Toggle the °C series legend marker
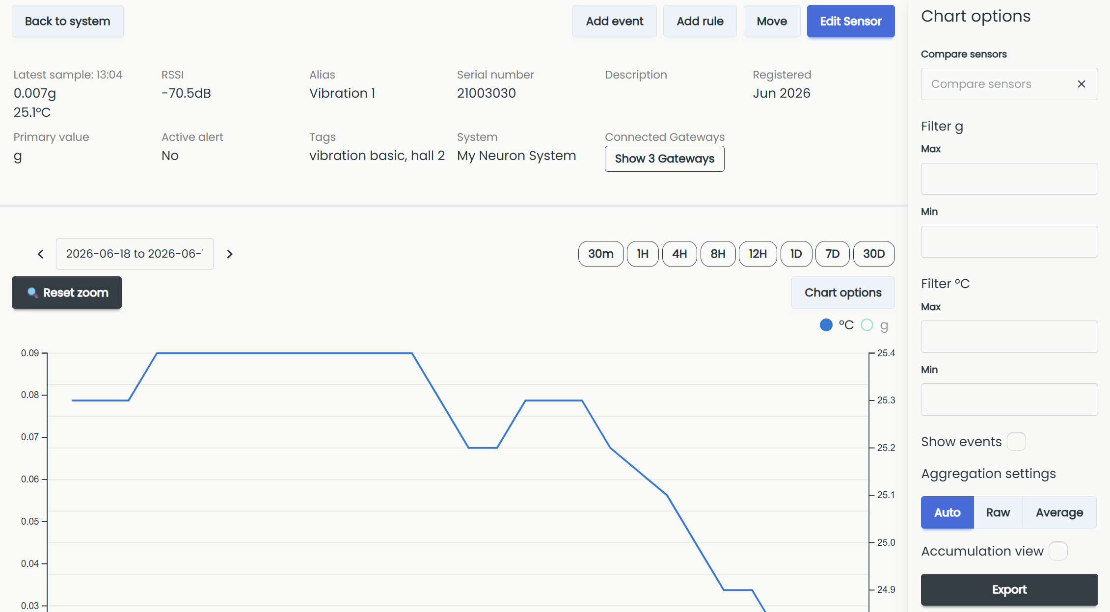Screen dimensions: 1110x612 point(826,325)
